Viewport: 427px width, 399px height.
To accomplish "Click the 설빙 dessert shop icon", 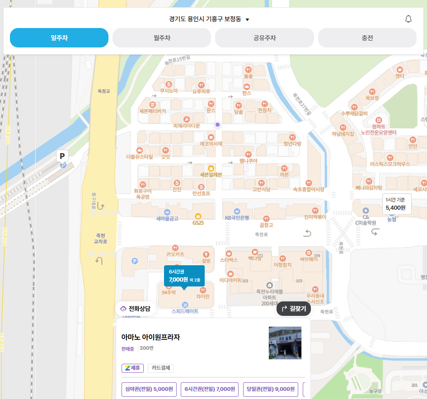I will tap(206, 254).
